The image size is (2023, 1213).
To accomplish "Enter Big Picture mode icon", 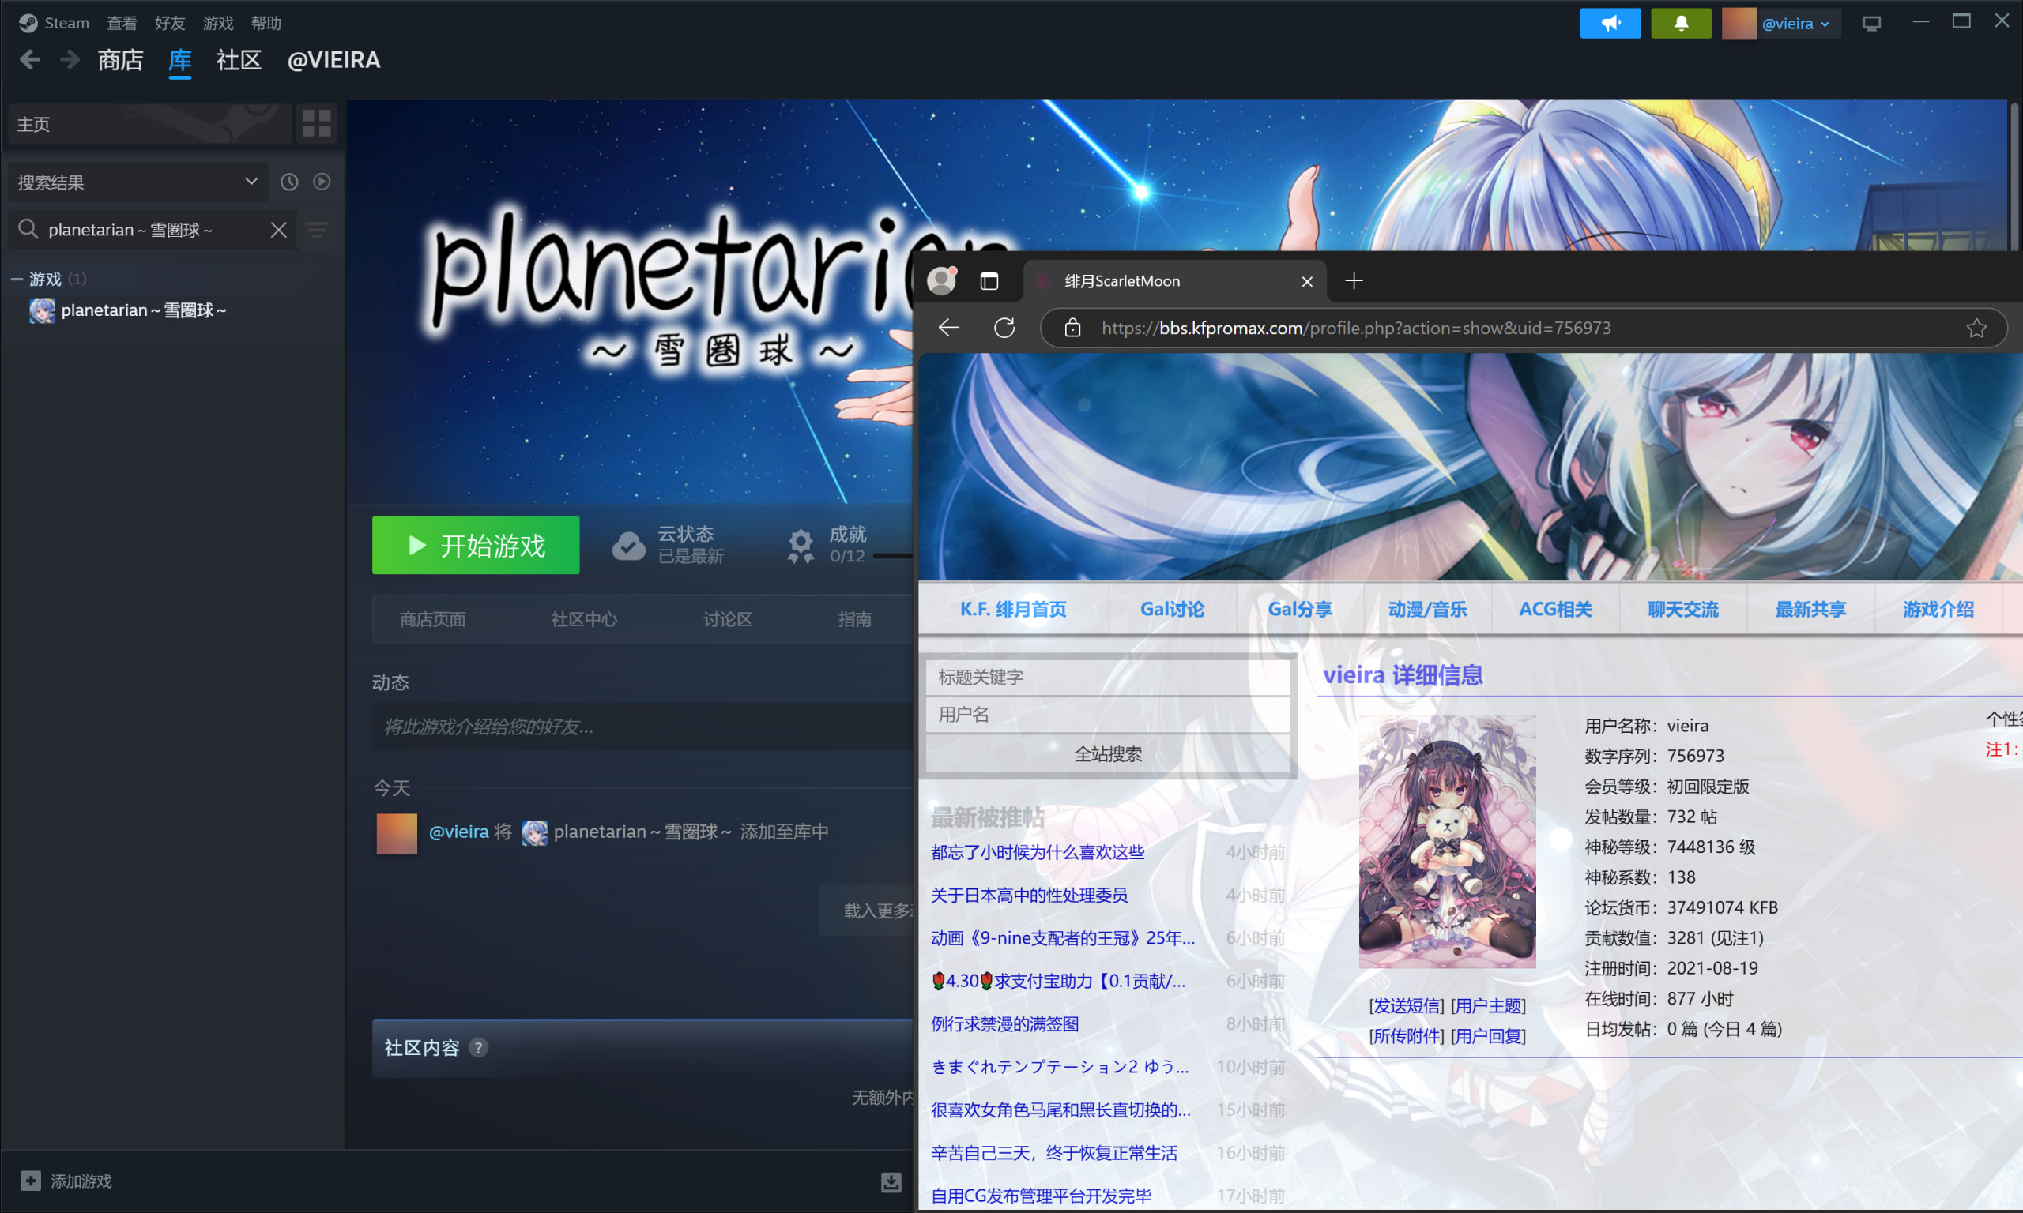I will 1871,23.
